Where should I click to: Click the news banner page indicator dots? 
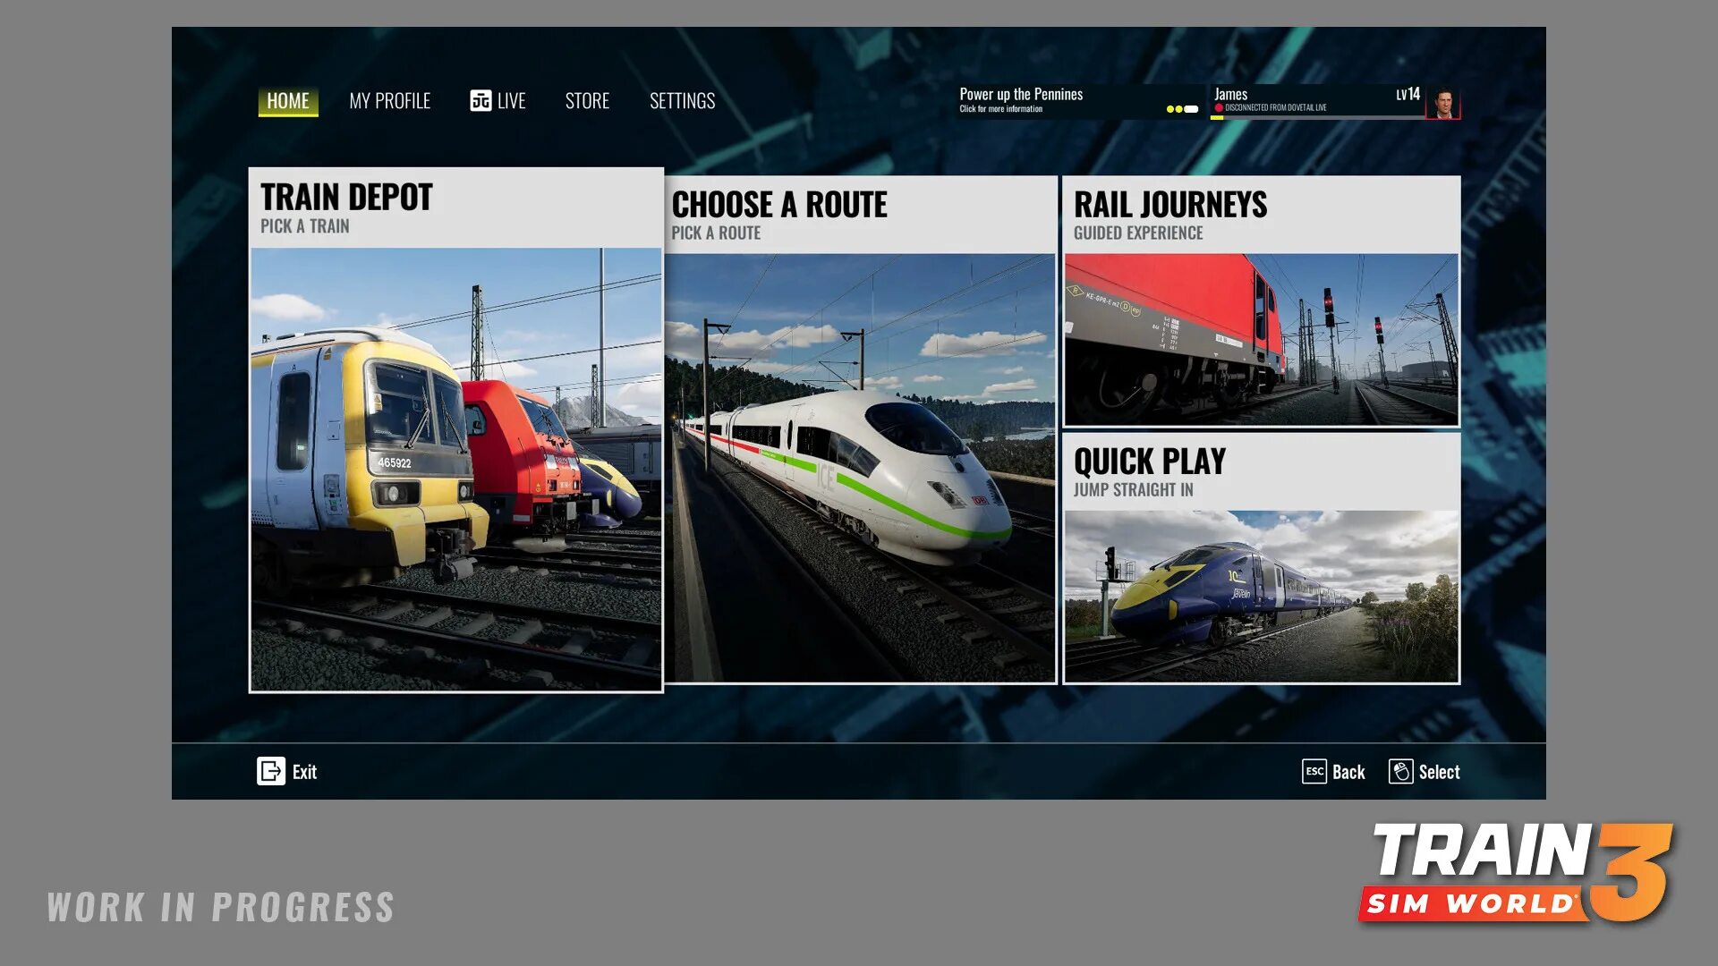pyautogui.click(x=1182, y=109)
